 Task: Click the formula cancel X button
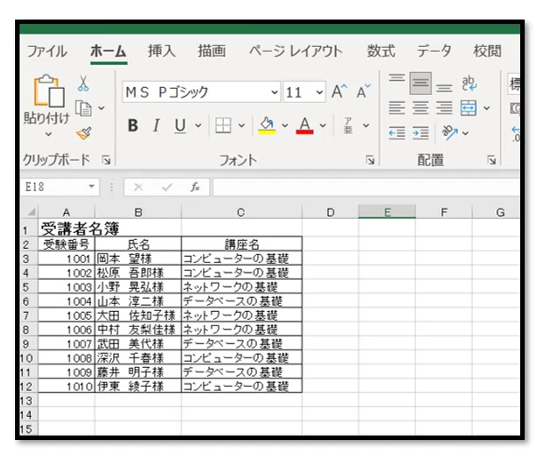(139, 188)
